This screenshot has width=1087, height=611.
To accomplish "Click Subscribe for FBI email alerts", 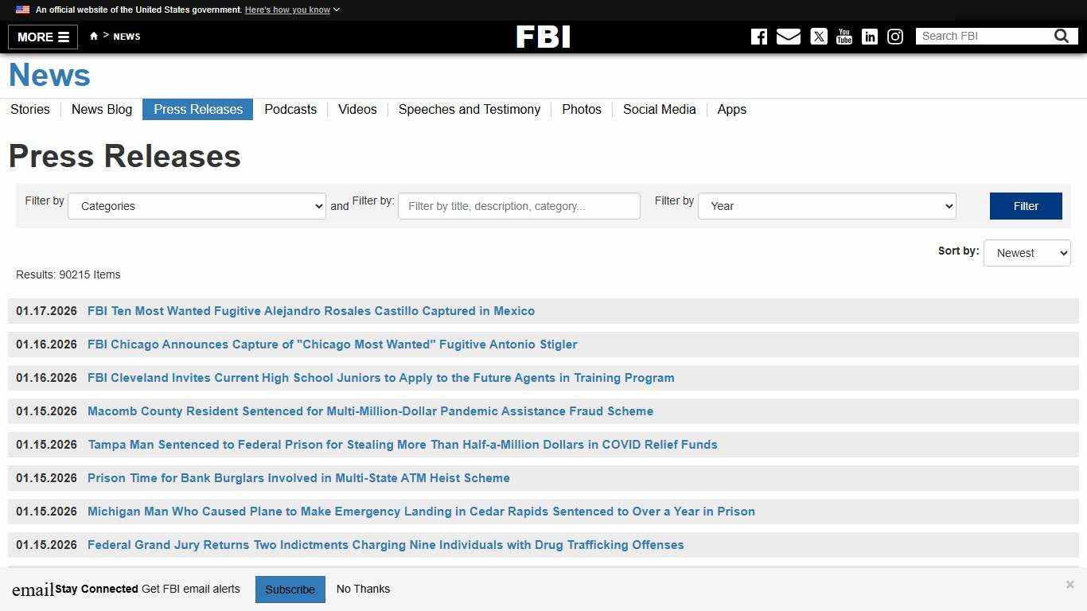I will click(290, 589).
